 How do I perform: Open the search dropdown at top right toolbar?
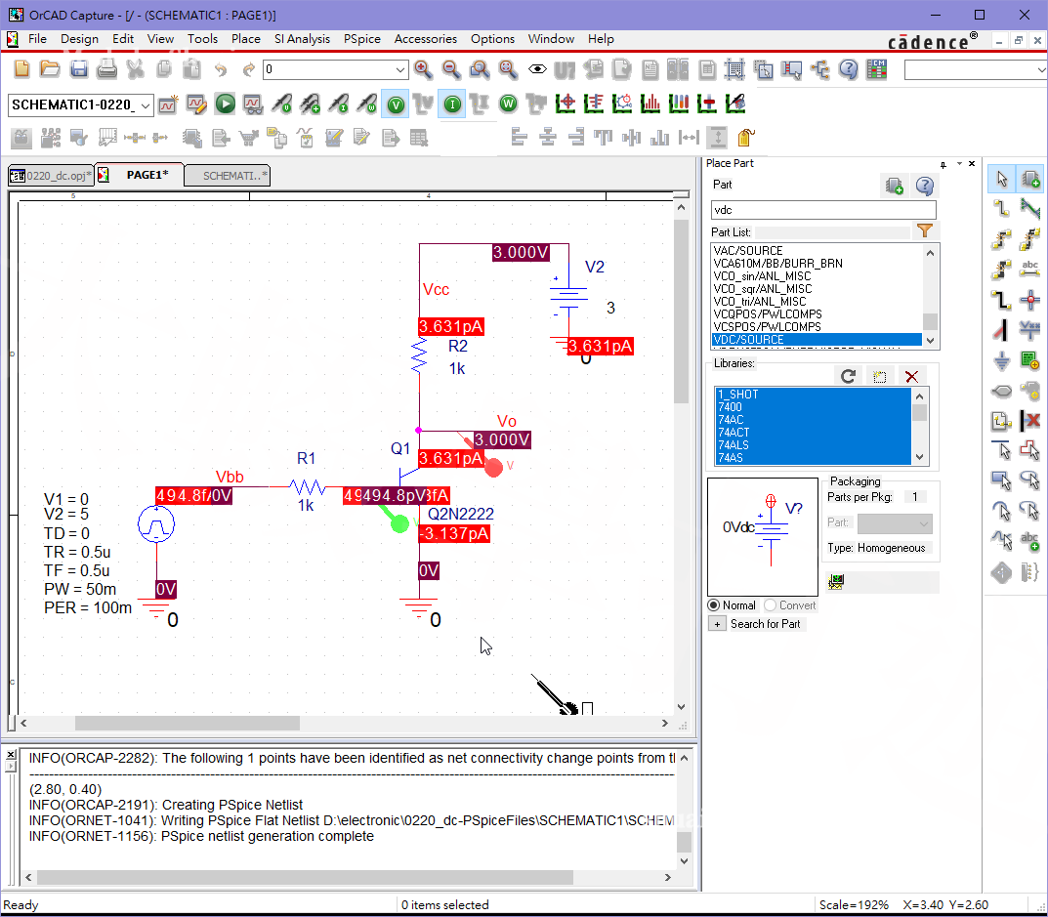pyautogui.click(x=1040, y=69)
